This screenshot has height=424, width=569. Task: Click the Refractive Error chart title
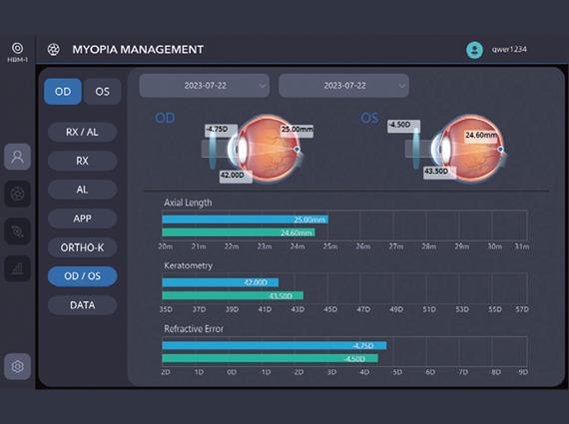click(194, 329)
